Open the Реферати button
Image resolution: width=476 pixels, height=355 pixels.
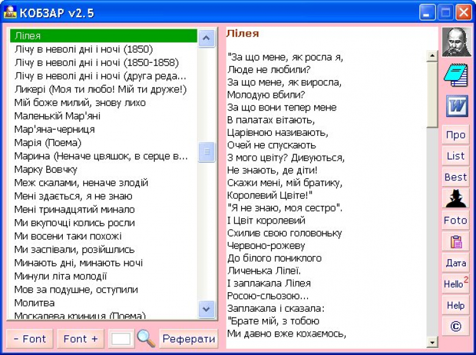(x=188, y=338)
